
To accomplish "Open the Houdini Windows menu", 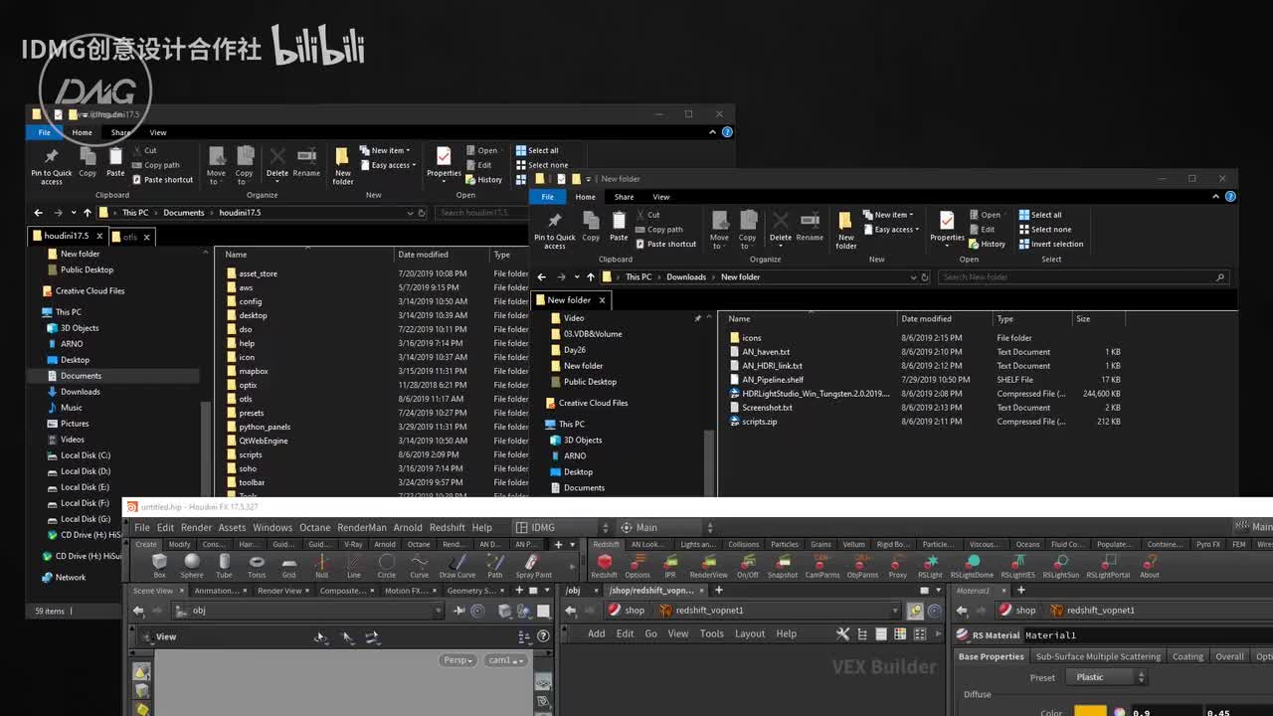I will click(x=273, y=527).
